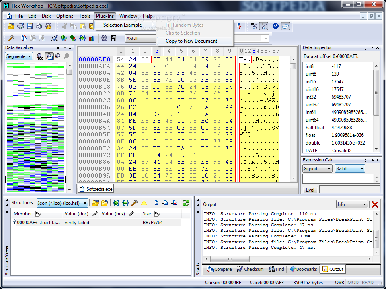386x289 pixels.
Task: Click the gear settings icon in toolbar
Action: click(104, 38)
